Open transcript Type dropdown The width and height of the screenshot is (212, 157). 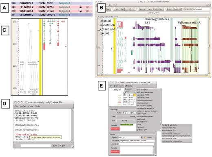click(126, 116)
